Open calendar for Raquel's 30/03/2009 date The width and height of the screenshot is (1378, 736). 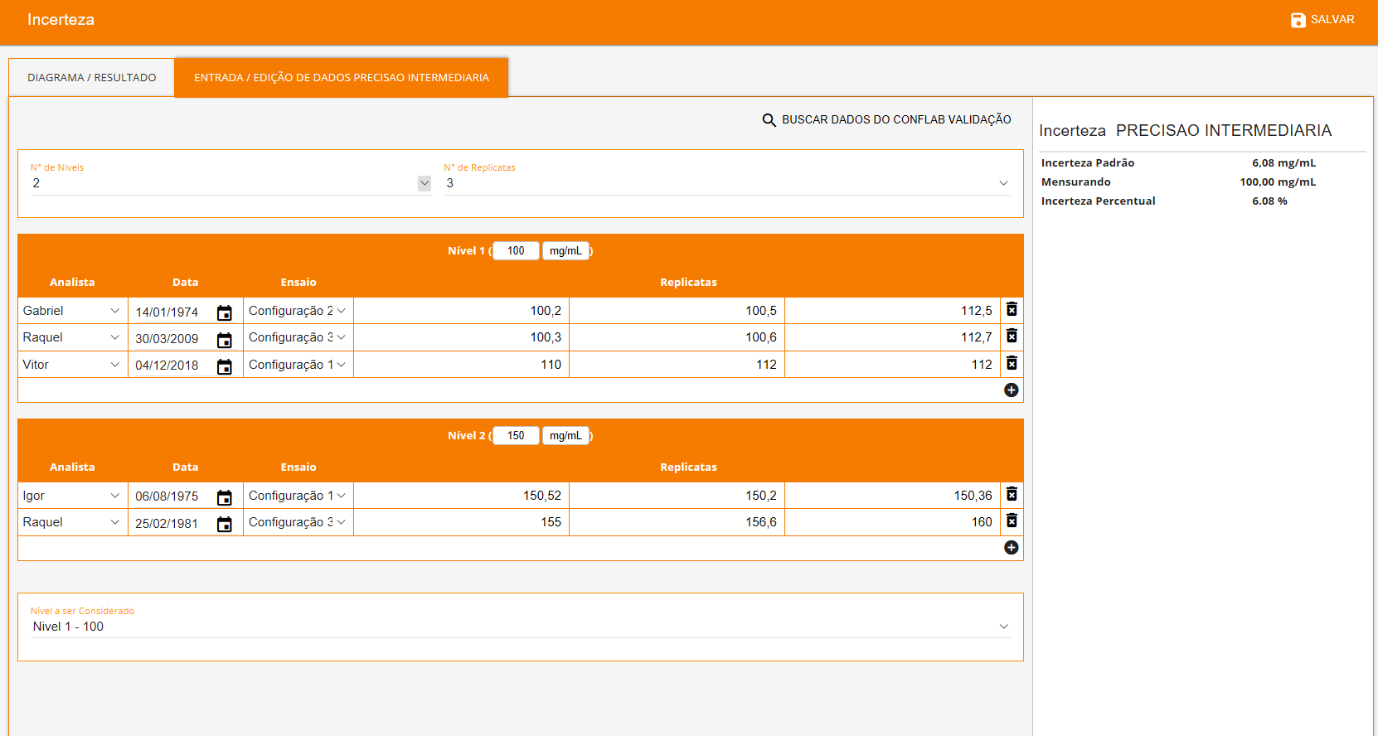[224, 340]
